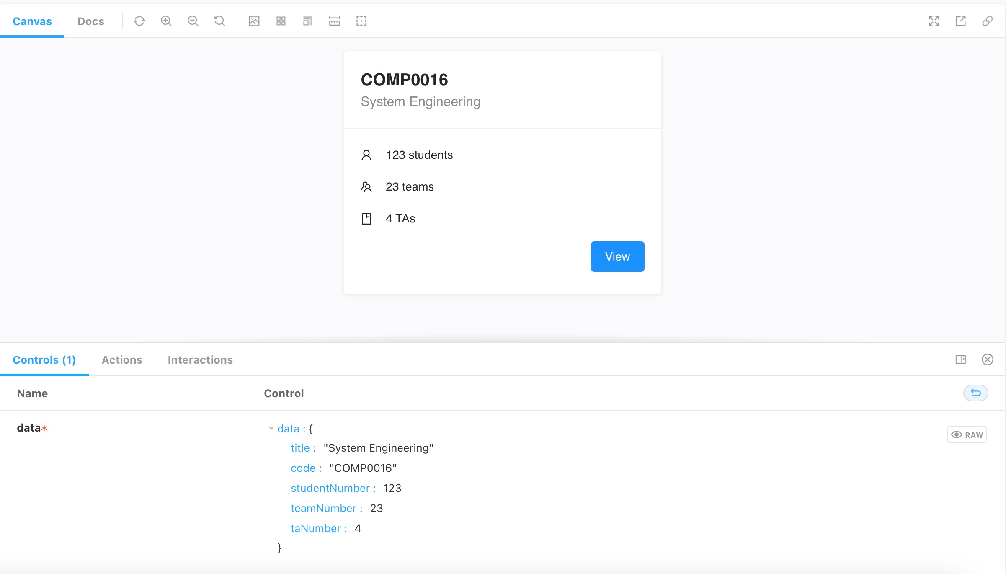
Task: Click the students person icon
Action: [366, 155]
